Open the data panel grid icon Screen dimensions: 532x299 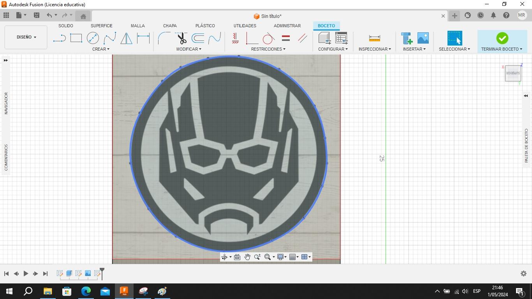[x=6, y=15]
